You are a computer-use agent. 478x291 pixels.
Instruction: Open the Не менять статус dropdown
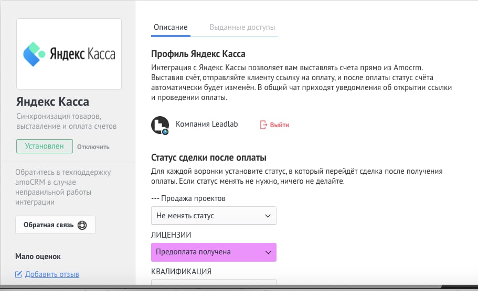(x=214, y=216)
